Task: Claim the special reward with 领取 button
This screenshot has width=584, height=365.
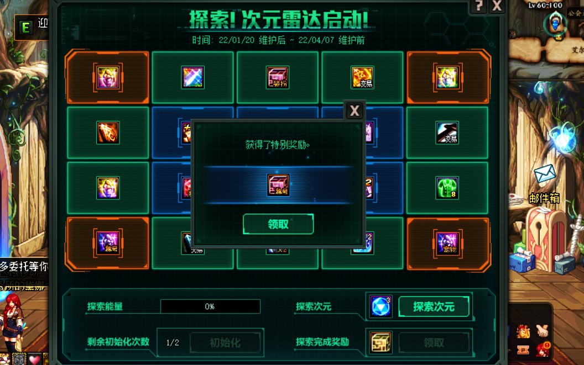Action: point(278,224)
